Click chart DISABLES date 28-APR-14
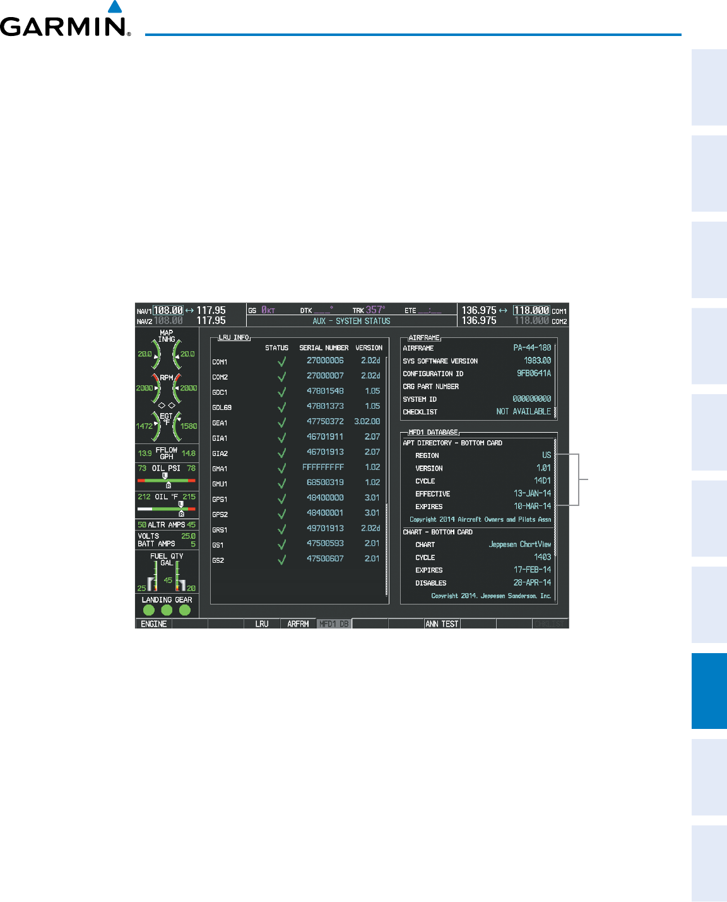The width and height of the screenshot is (727, 902). (533, 582)
